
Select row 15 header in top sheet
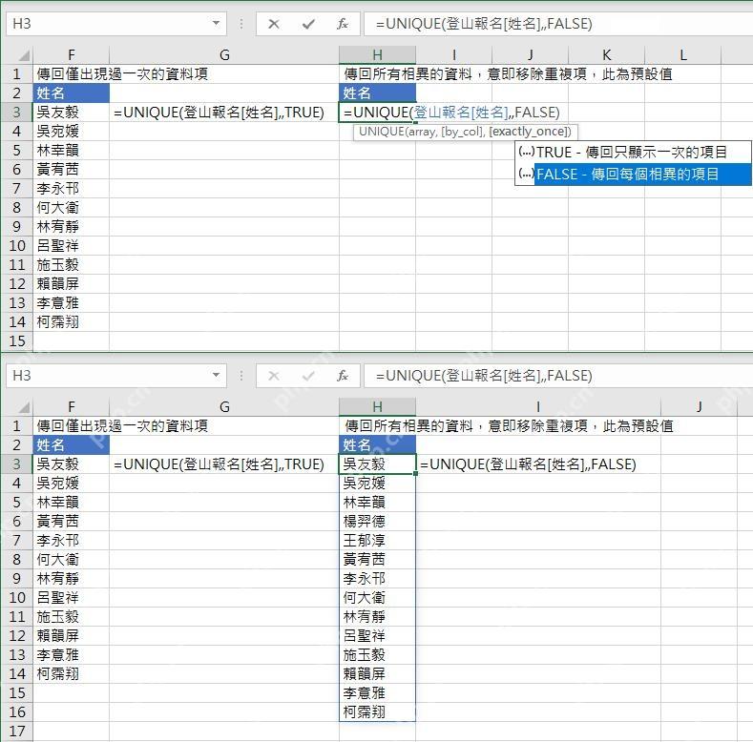(x=17, y=341)
